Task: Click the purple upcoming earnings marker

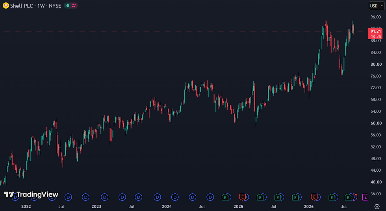Action: [366, 197]
